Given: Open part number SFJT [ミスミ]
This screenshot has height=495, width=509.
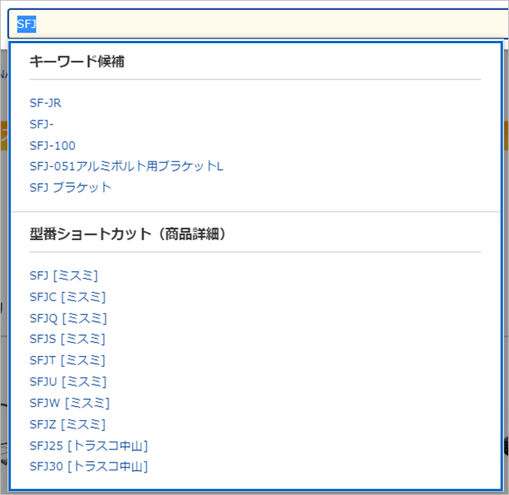Looking at the screenshot, I should point(68,361).
